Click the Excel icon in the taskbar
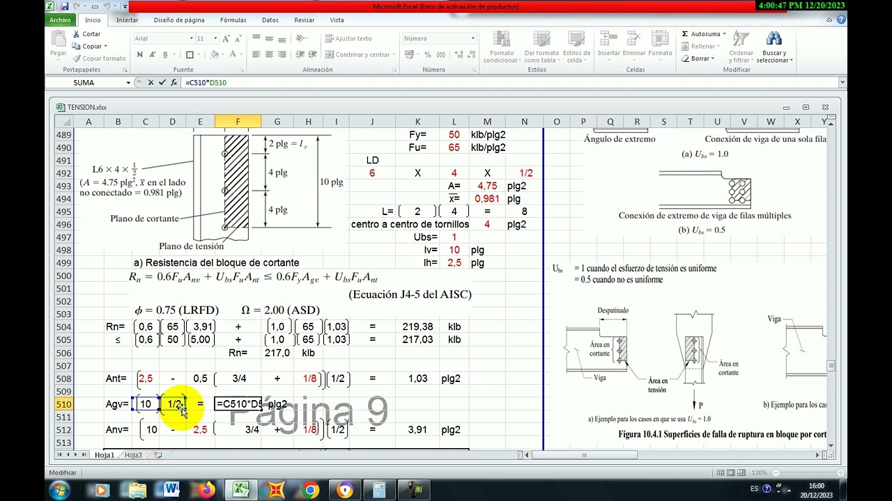Screen dimensions: 892x501 [241, 491]
